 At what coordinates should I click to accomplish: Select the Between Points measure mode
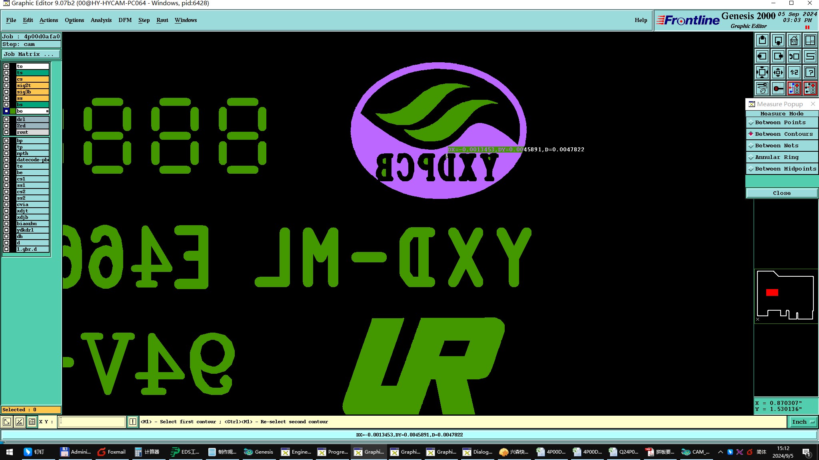click(x=780, y=123)
